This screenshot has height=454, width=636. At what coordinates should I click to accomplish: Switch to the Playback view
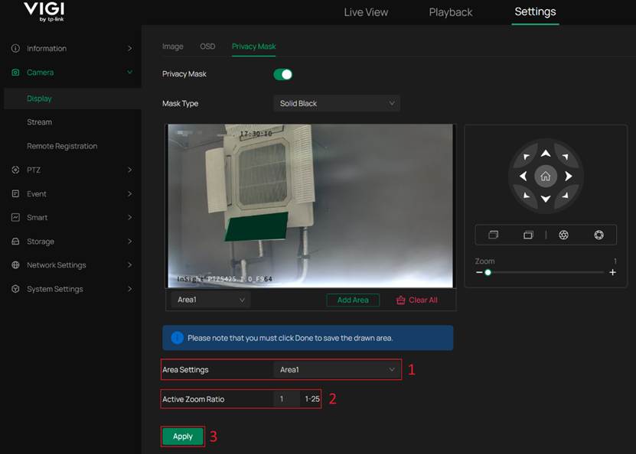[x=450, y=12]
